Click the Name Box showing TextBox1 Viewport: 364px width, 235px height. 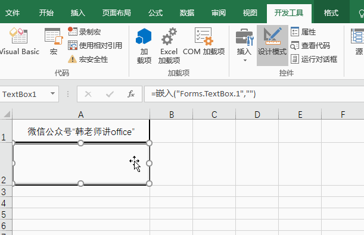click(x=24, y=94)
